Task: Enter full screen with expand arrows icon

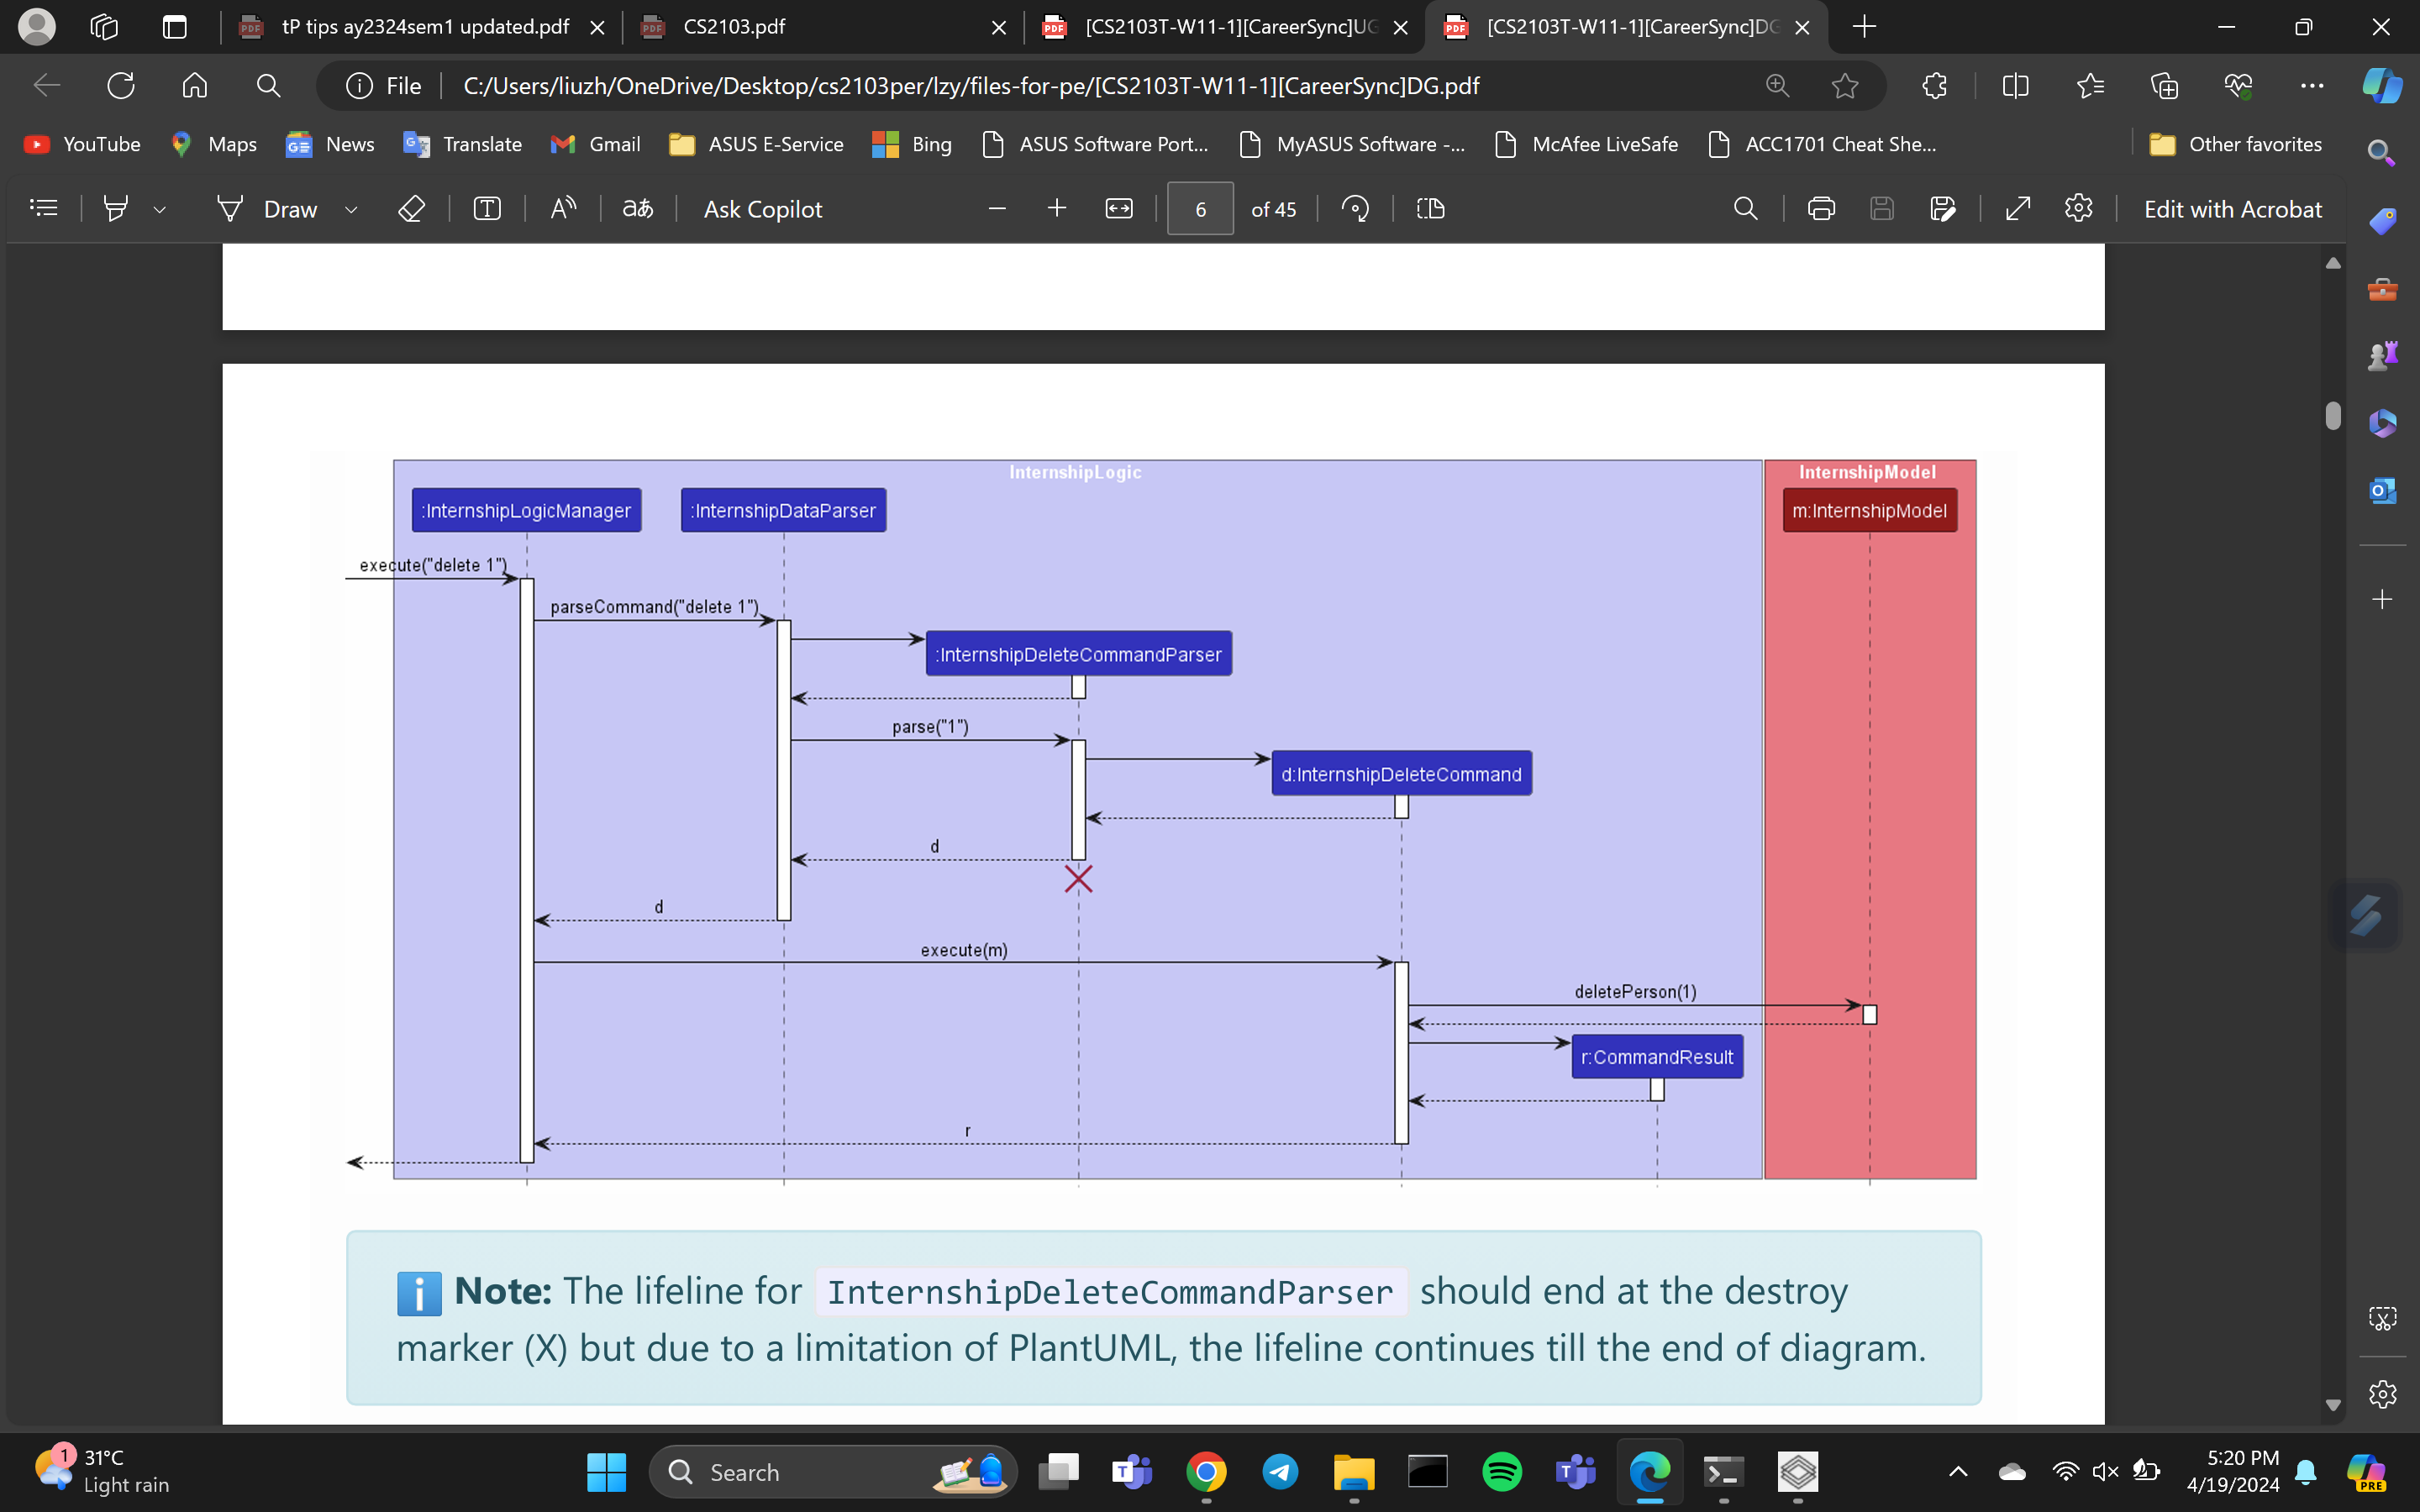Action: tap(2018, 209)
